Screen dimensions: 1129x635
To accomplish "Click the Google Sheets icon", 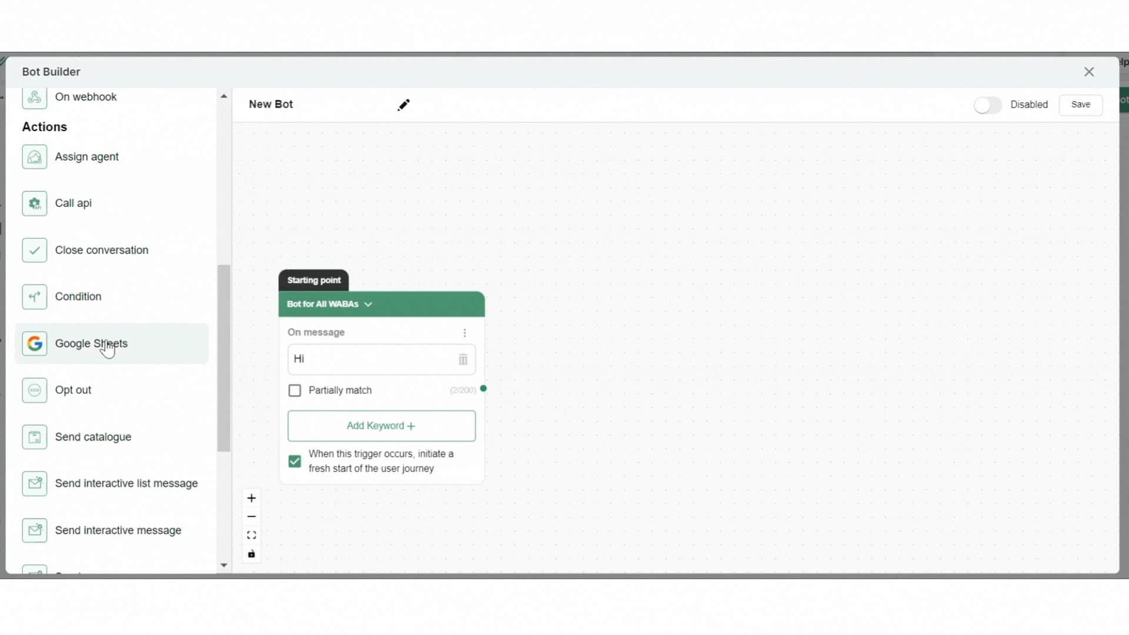I will 34,343.
